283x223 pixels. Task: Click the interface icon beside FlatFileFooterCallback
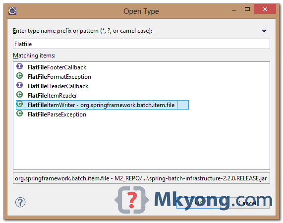[x=19, y=66]
